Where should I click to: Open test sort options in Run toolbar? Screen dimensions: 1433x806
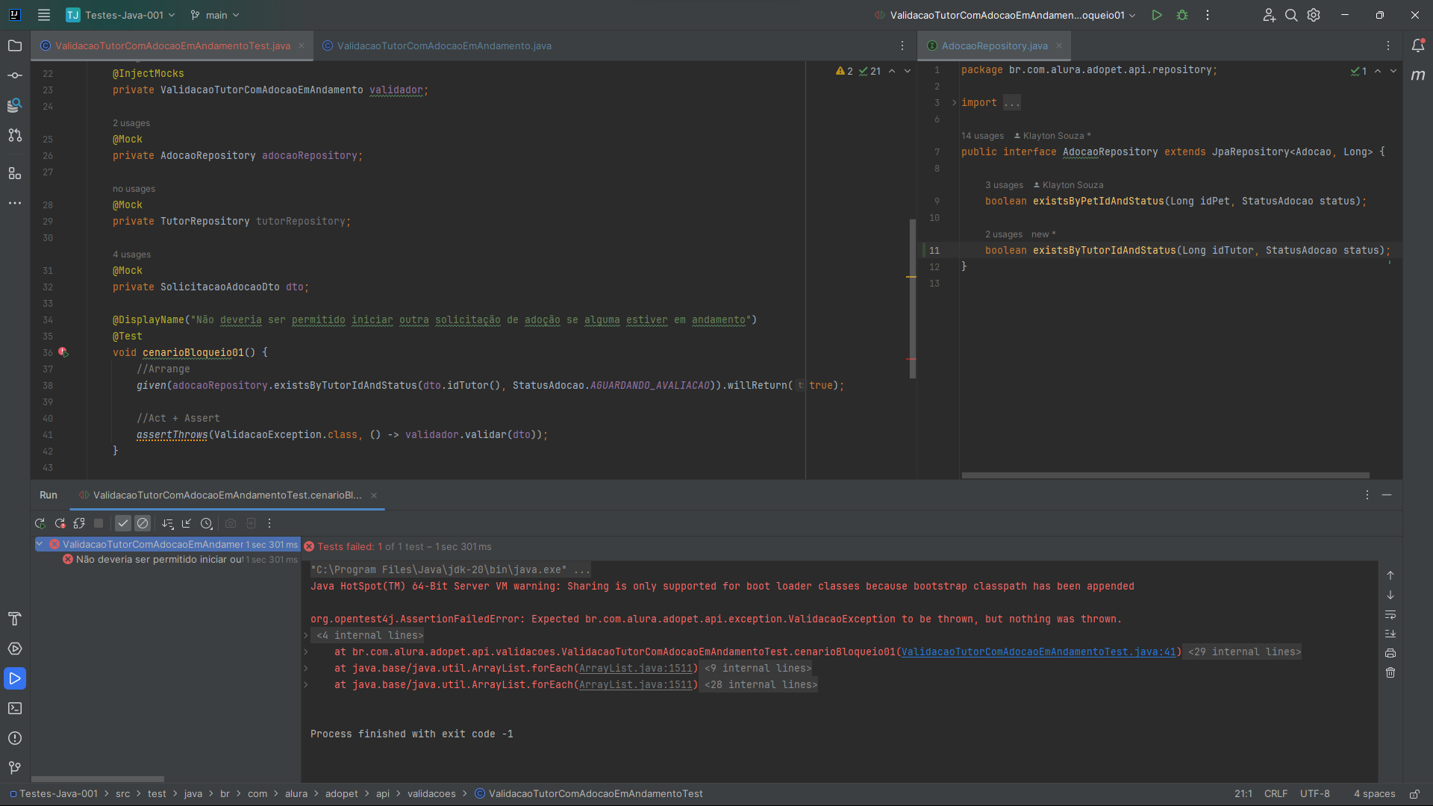point(168,524)
